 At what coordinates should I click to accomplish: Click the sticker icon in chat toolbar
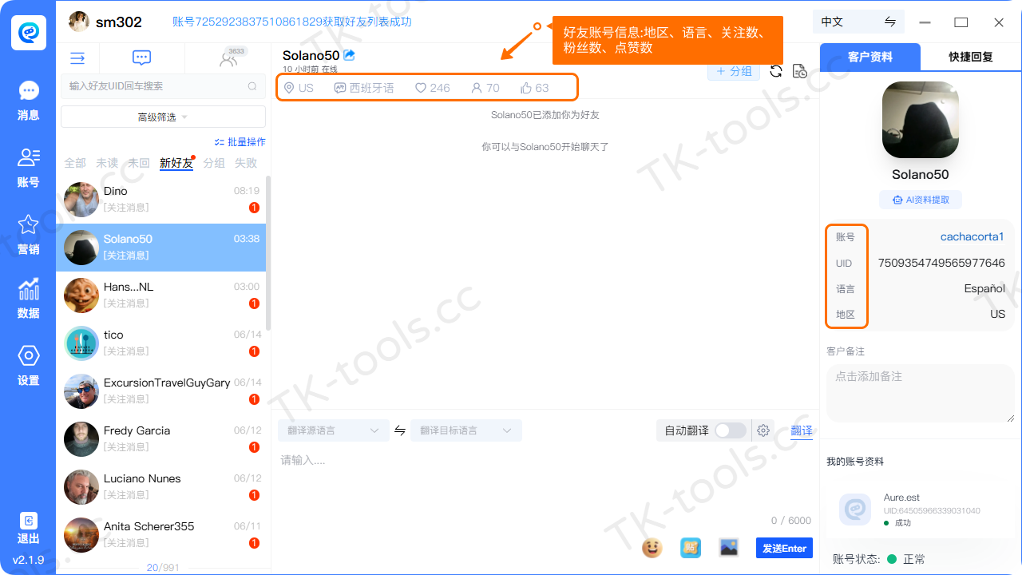691,547
